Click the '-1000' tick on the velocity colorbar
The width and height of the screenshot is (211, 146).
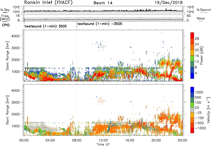coord(200,128)
